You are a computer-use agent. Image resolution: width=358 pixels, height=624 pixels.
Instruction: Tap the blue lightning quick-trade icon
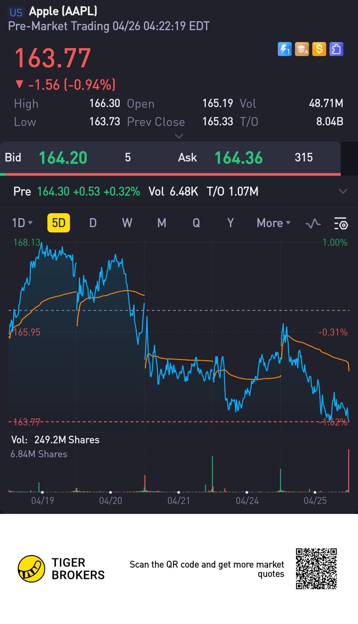(x=284, y=49)
